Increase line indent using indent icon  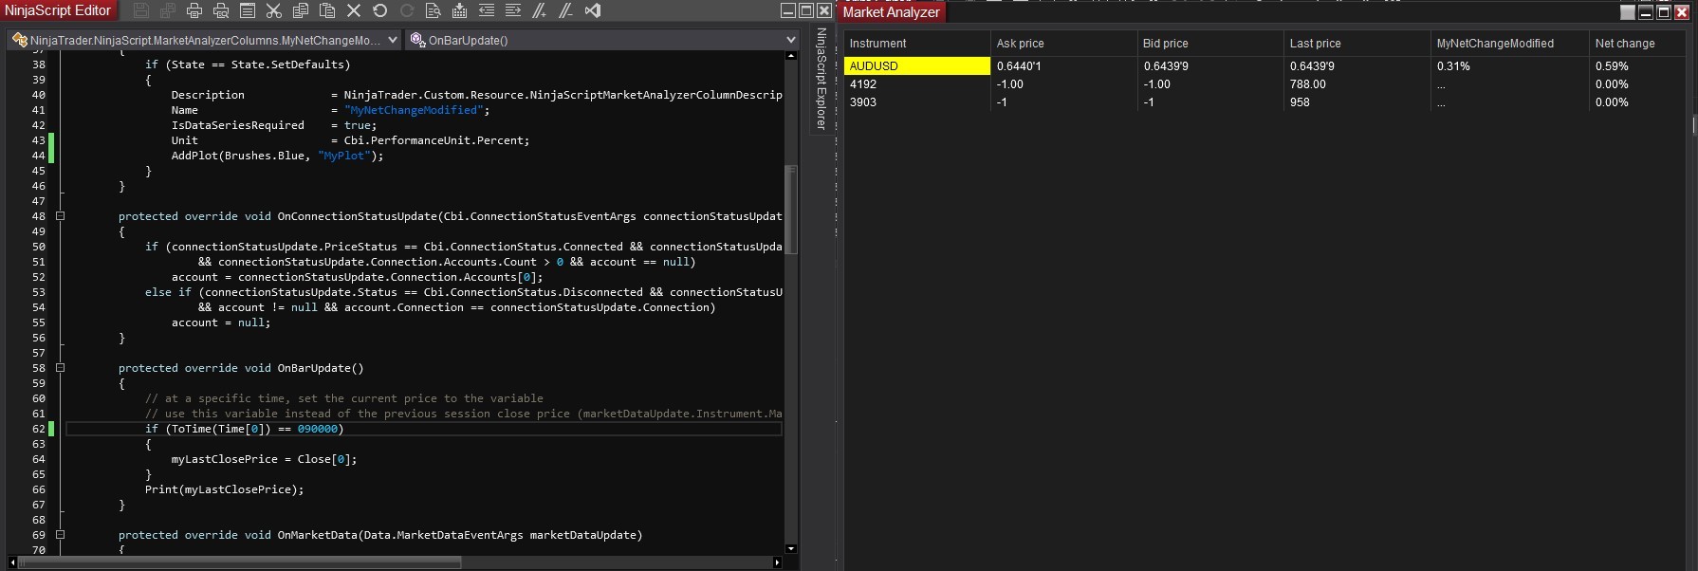click(513, 10)
